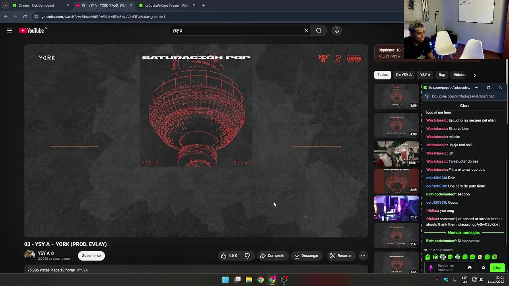Change ESP LAA keyboard language indicator
Screen dimensions: 509x286
click(464, 280)
